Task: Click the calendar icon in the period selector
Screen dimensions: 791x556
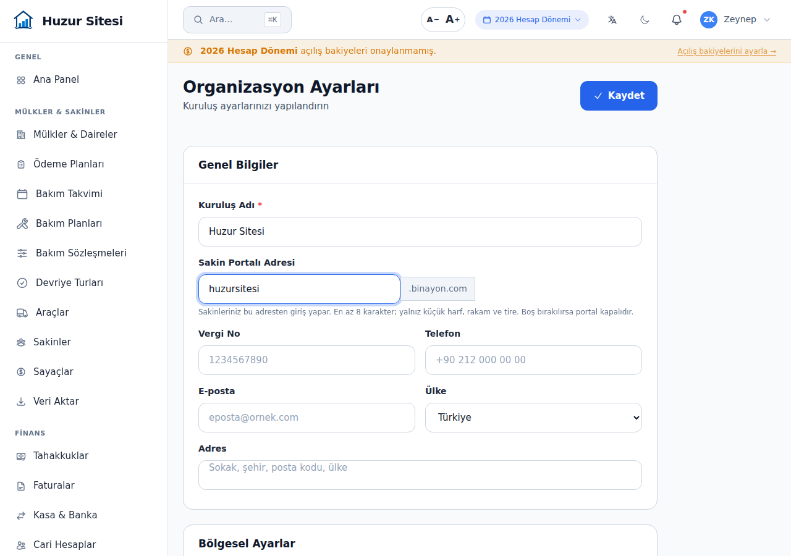Action: click(x=487, y=20)
